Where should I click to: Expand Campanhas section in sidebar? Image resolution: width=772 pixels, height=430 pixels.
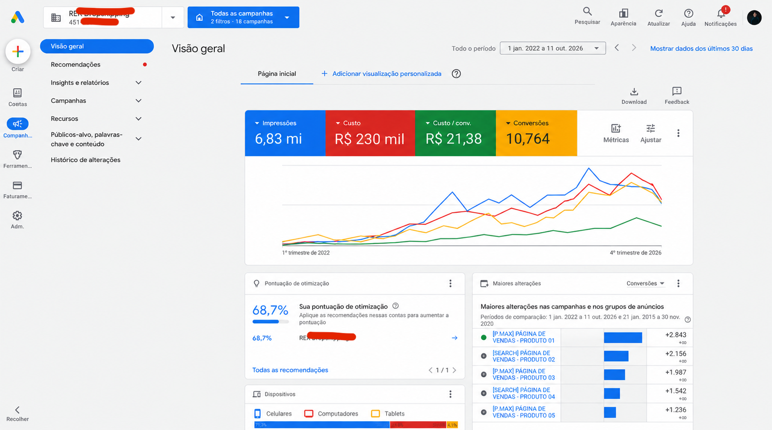pyautogui.click(x=138, y=100)
